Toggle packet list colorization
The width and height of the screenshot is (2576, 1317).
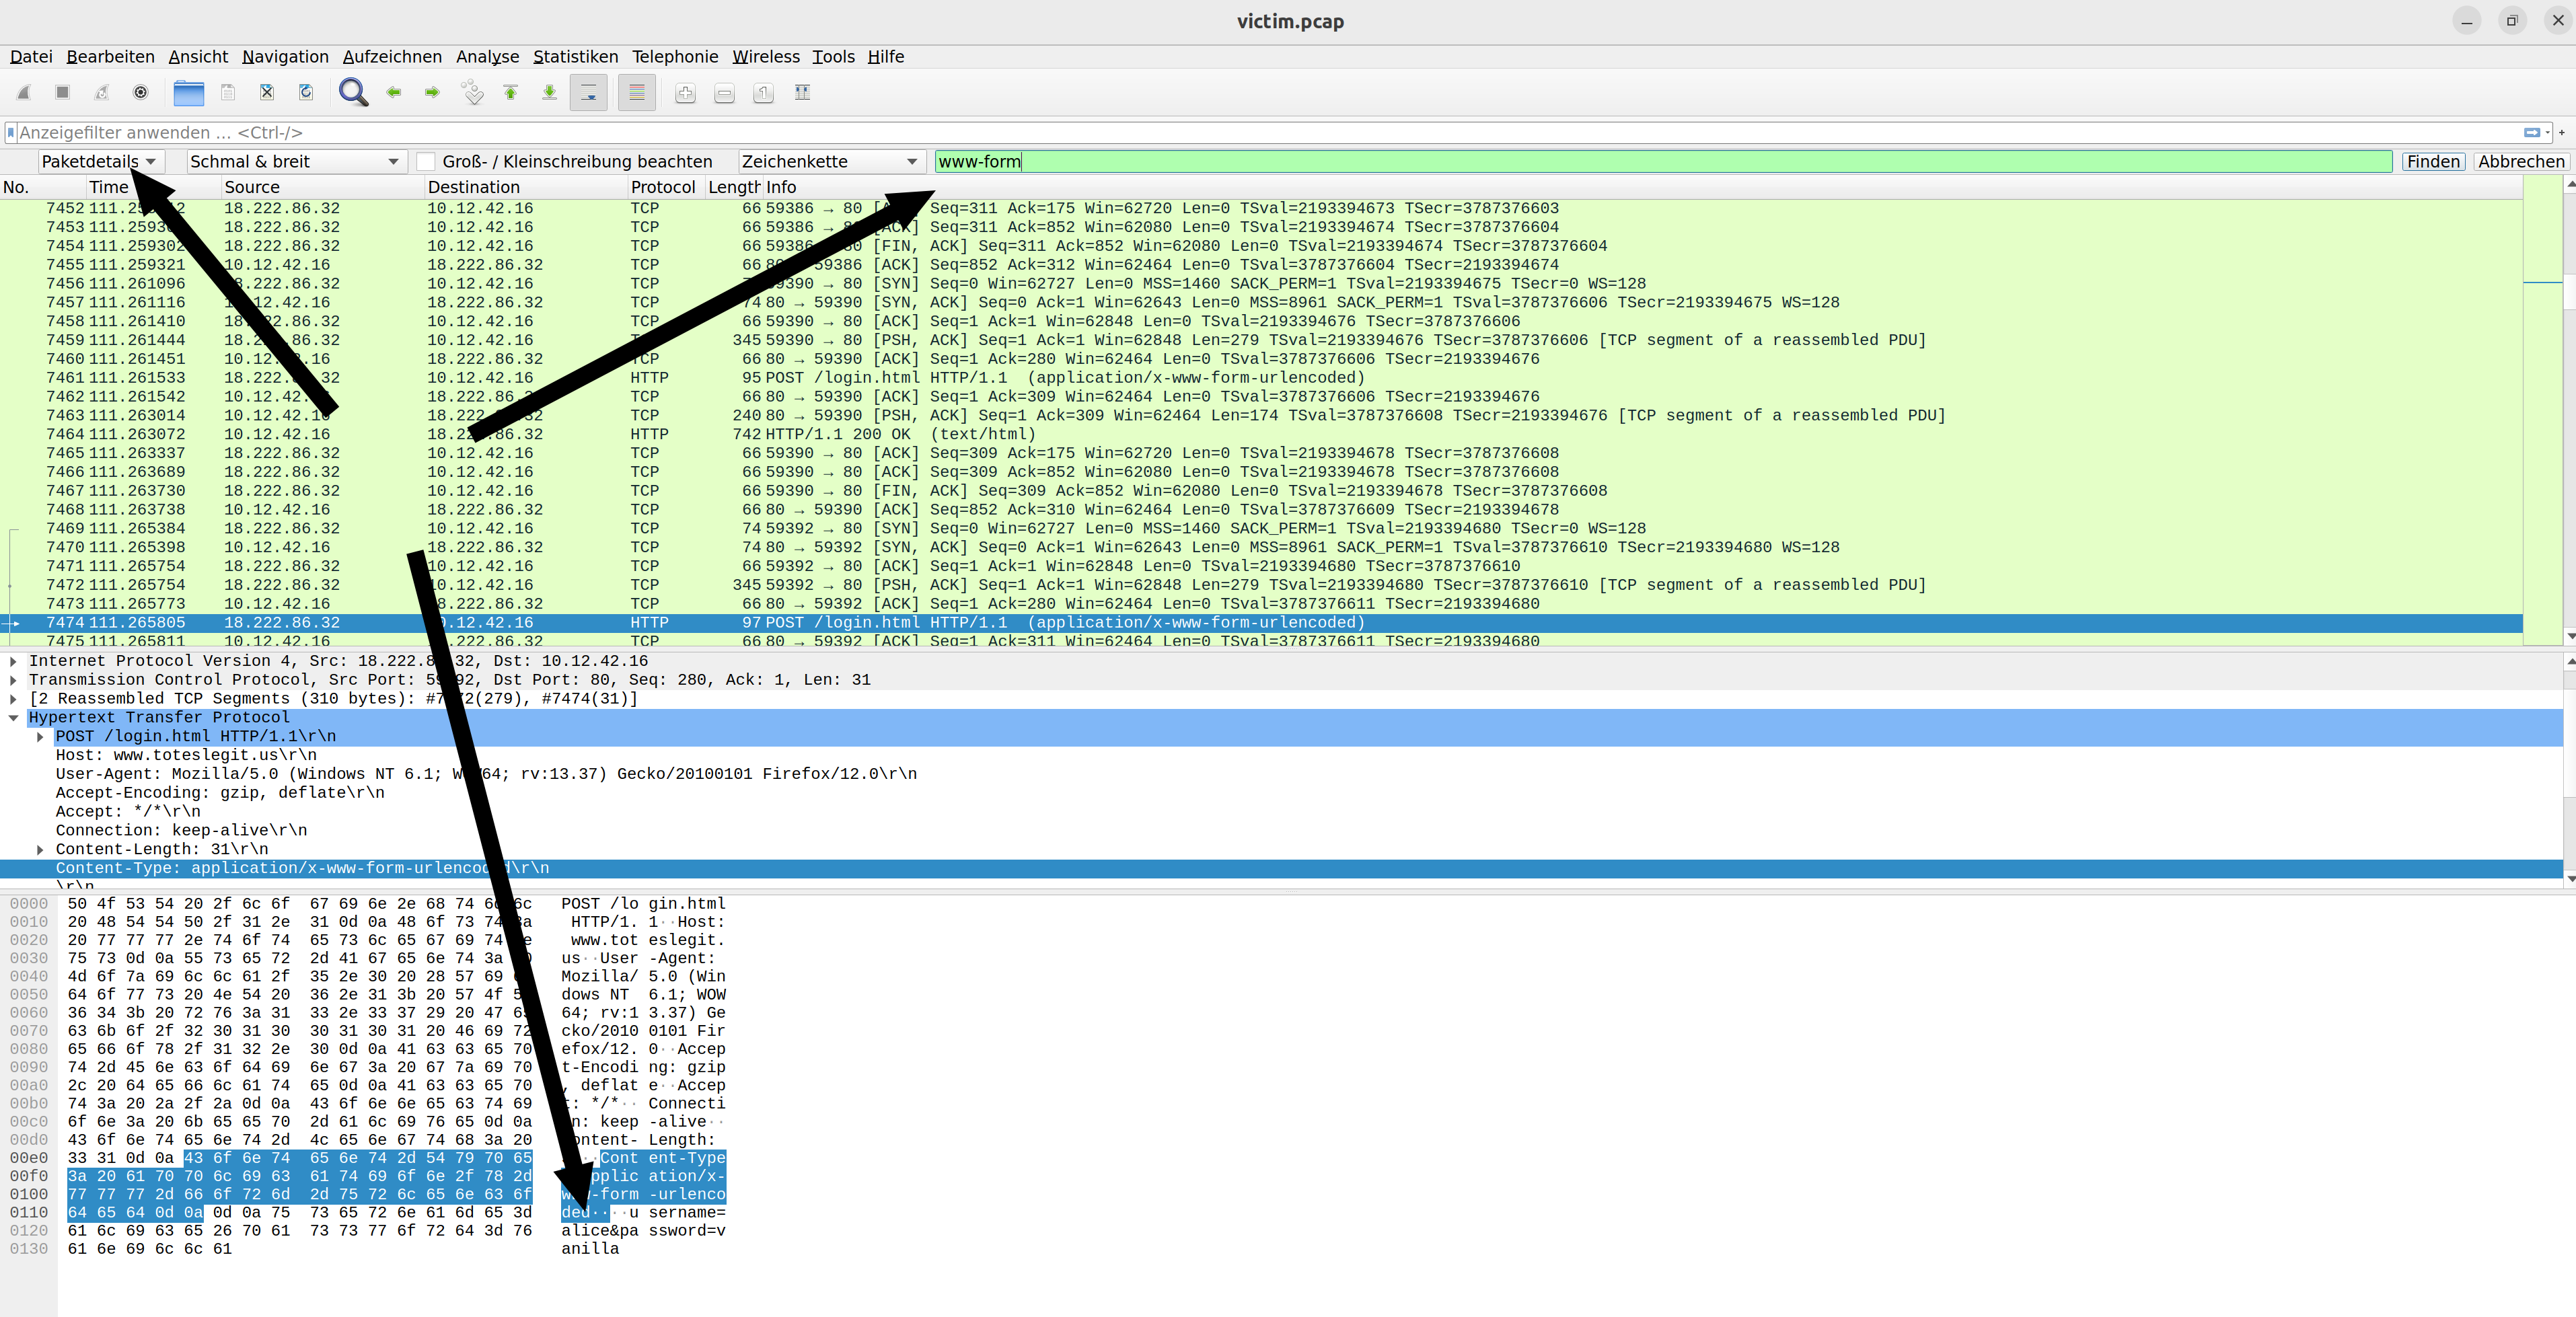(636, 93)
